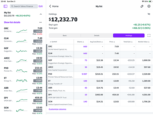
Task: Select ABR ticker in sidebar list
Action: (6, 88)
